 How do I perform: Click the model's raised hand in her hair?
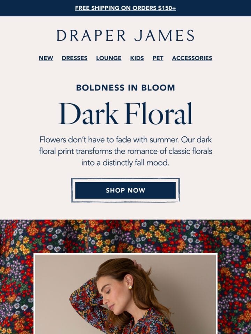[x=137, y=264]
